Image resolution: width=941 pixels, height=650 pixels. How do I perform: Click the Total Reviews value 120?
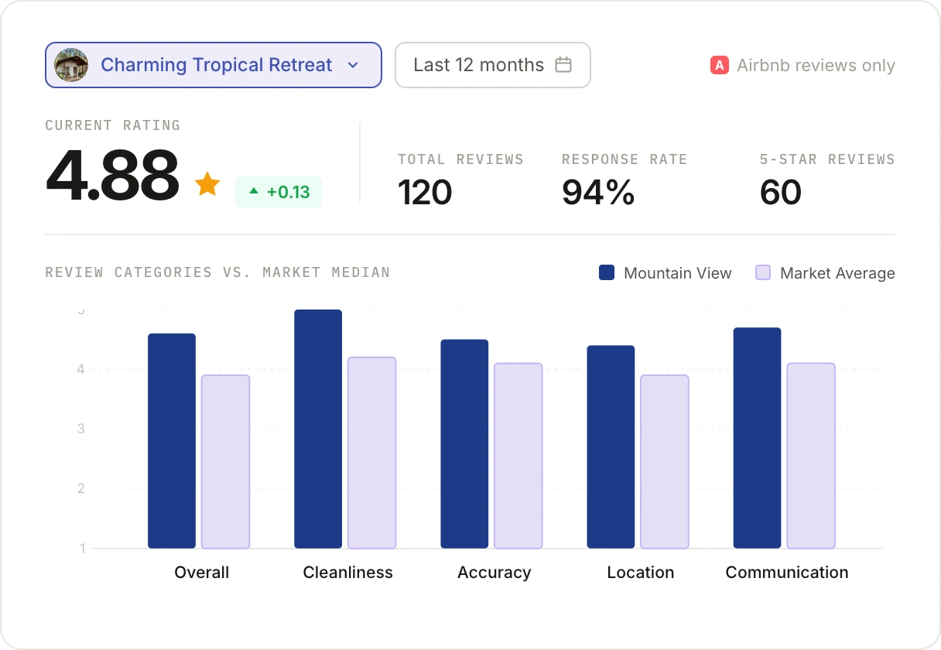tap(425, 193)
